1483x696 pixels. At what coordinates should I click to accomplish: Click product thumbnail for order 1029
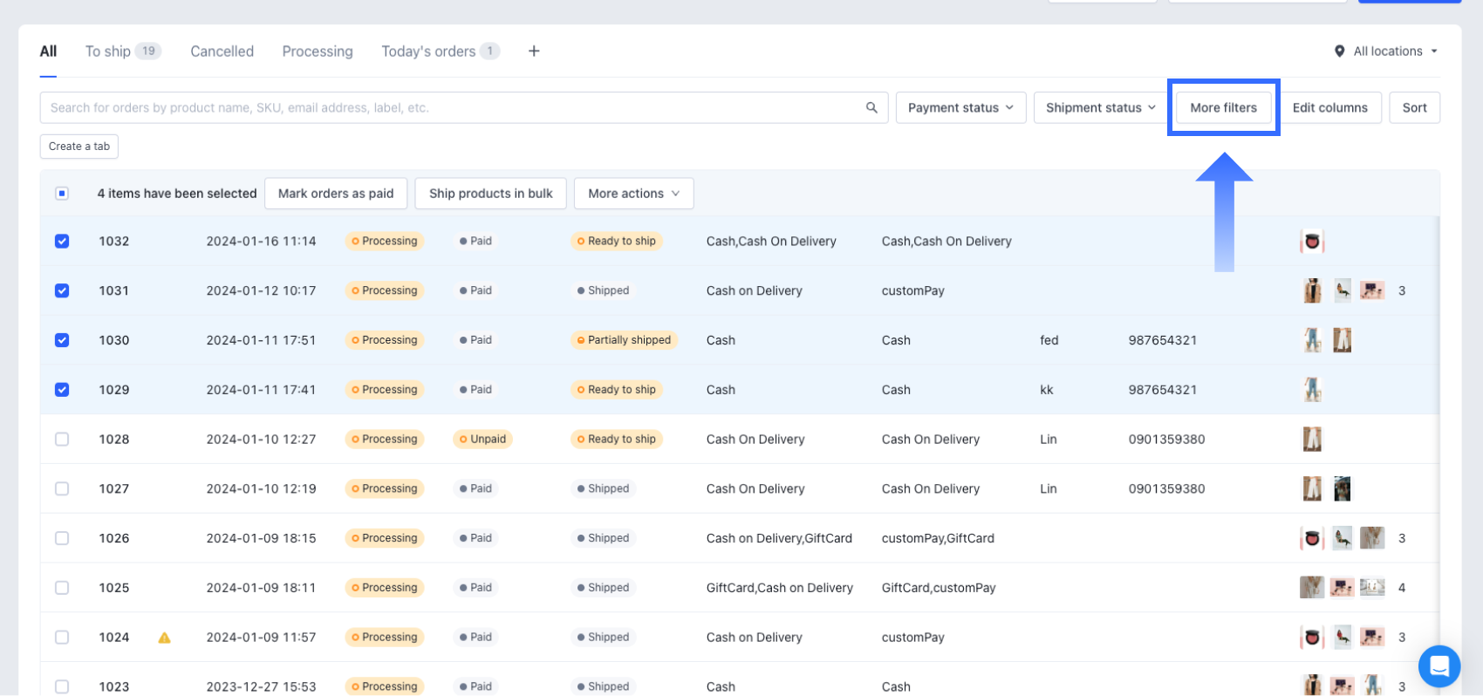click(1311, 390)
